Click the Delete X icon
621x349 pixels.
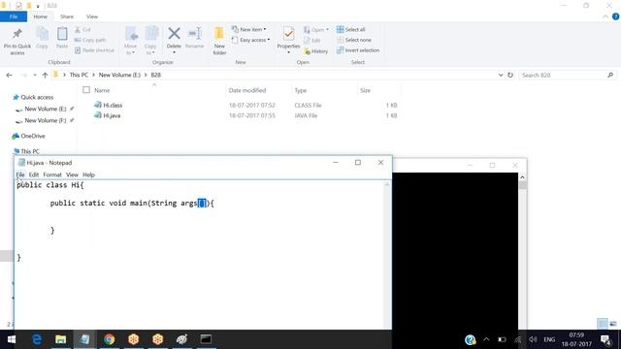174,34
